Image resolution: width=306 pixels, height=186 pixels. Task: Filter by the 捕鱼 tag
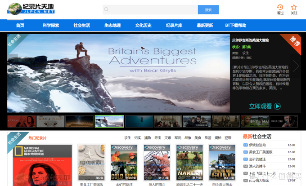148,138
